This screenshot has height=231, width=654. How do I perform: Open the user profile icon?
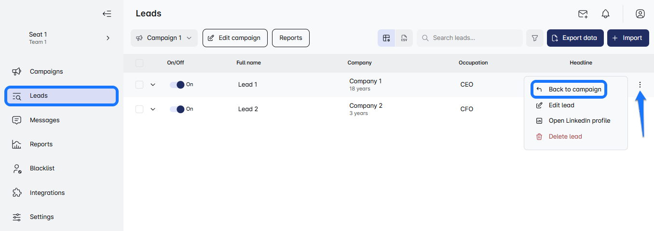coord(640,14)
